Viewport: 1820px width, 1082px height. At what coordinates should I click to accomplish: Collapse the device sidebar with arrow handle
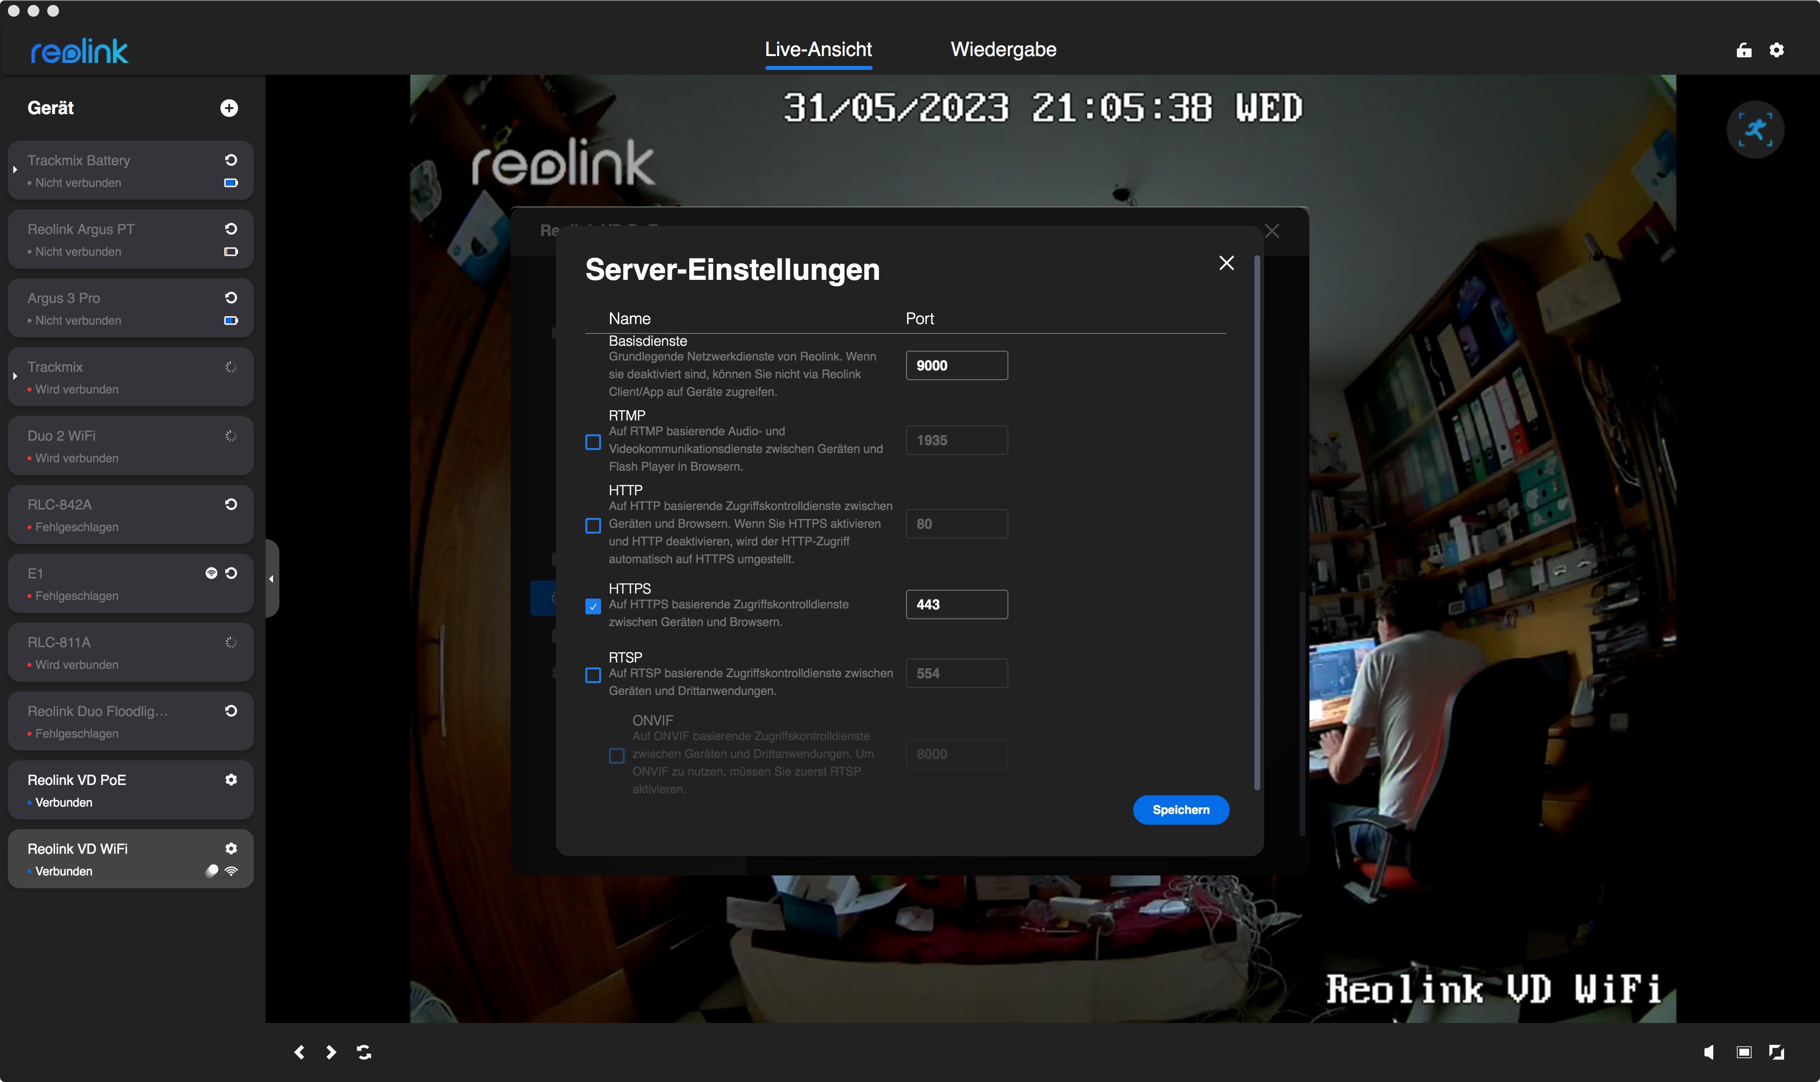coord(271,579)
